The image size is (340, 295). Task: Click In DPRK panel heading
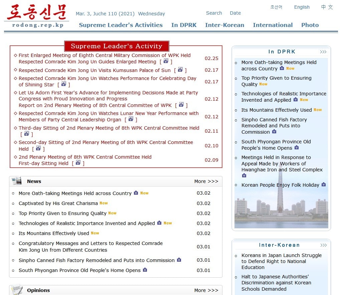(282, 52)
